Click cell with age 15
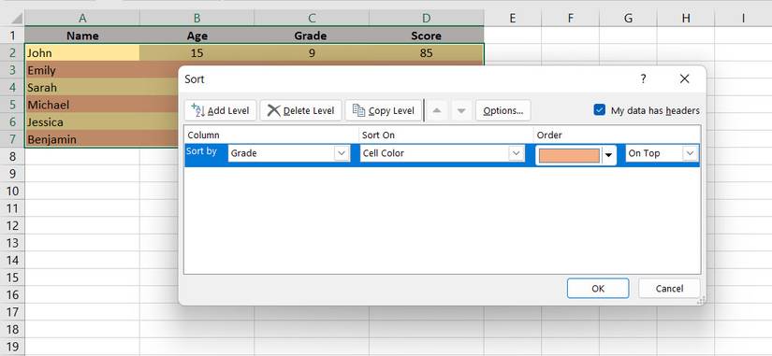This screenshot has width=772, height=356. tap(197, 52)
